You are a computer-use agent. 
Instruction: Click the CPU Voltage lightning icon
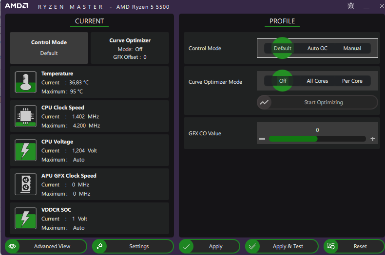point(25,150)
